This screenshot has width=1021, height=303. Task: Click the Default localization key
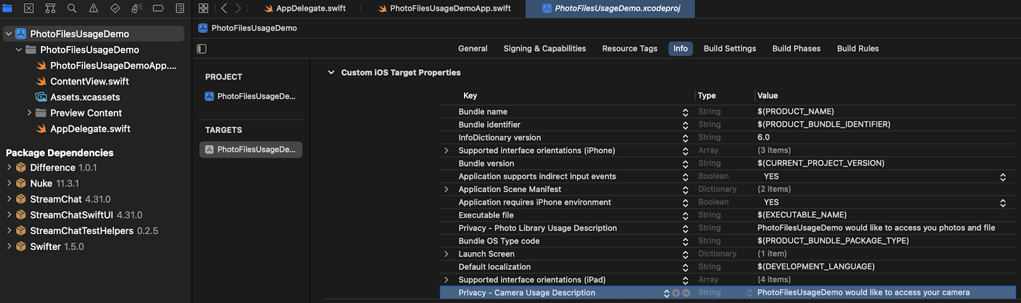(495, 267)
